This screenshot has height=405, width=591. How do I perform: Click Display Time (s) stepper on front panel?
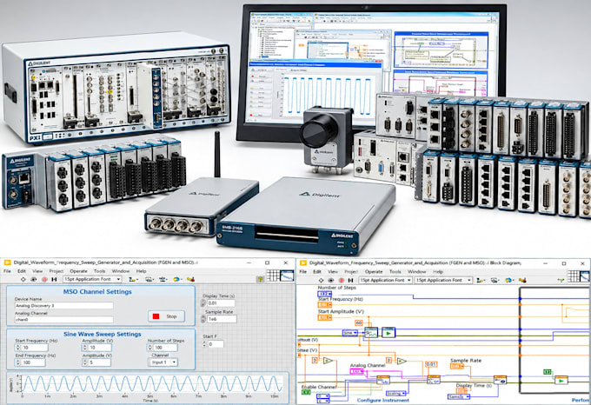pos(203,303)
